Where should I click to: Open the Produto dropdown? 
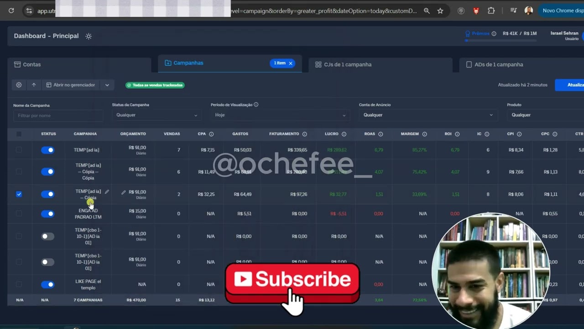pos(545,115)
